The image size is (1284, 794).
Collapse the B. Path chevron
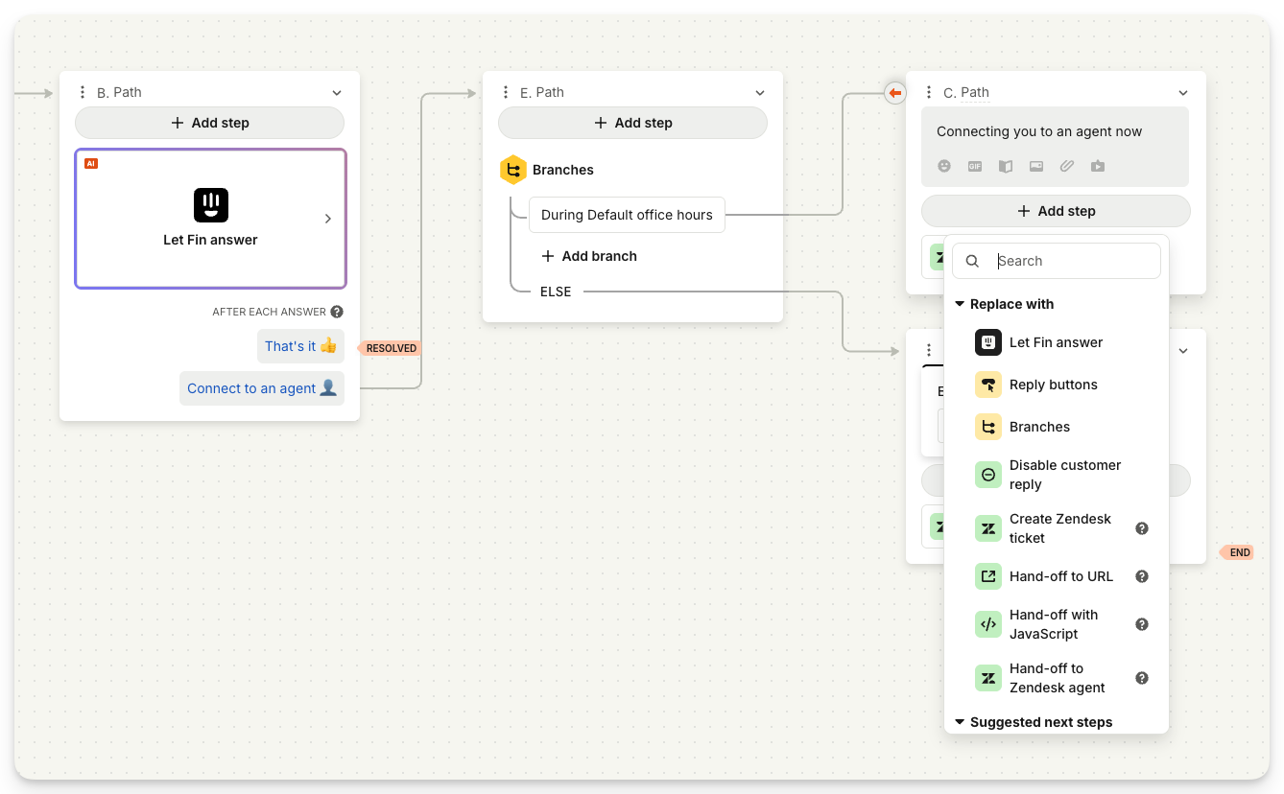[x=337, y=93]
